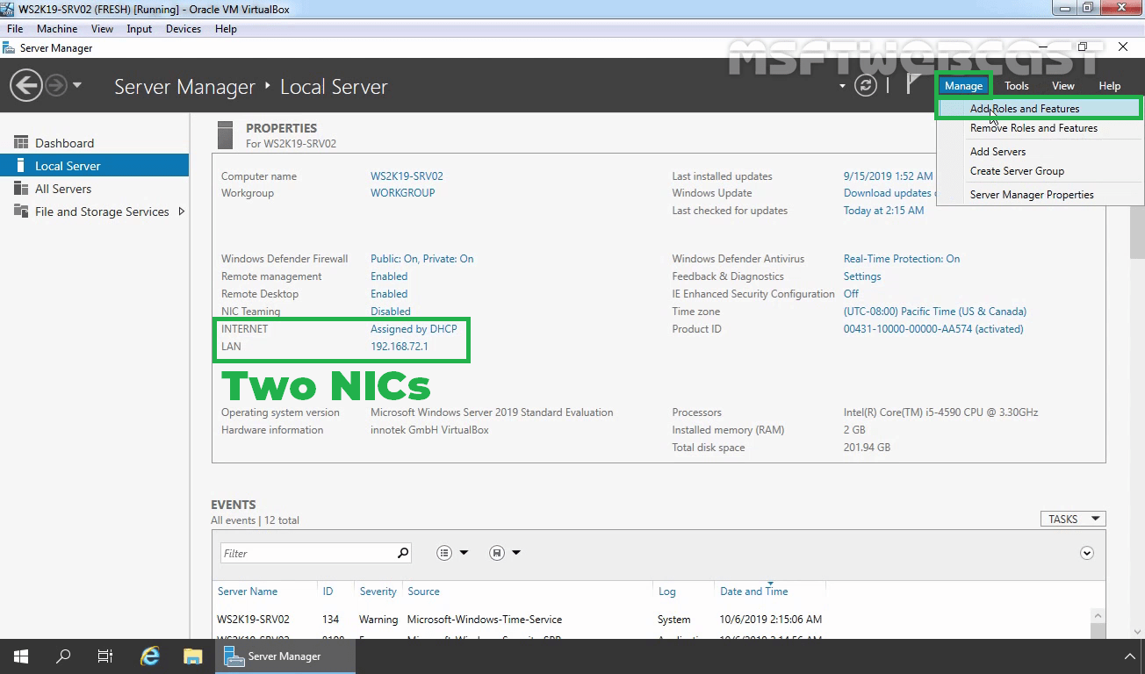Screen dimensions: 1145x674
Task: Click the computer name WS2K19-SRV02 link
Action: coord(407,176)
